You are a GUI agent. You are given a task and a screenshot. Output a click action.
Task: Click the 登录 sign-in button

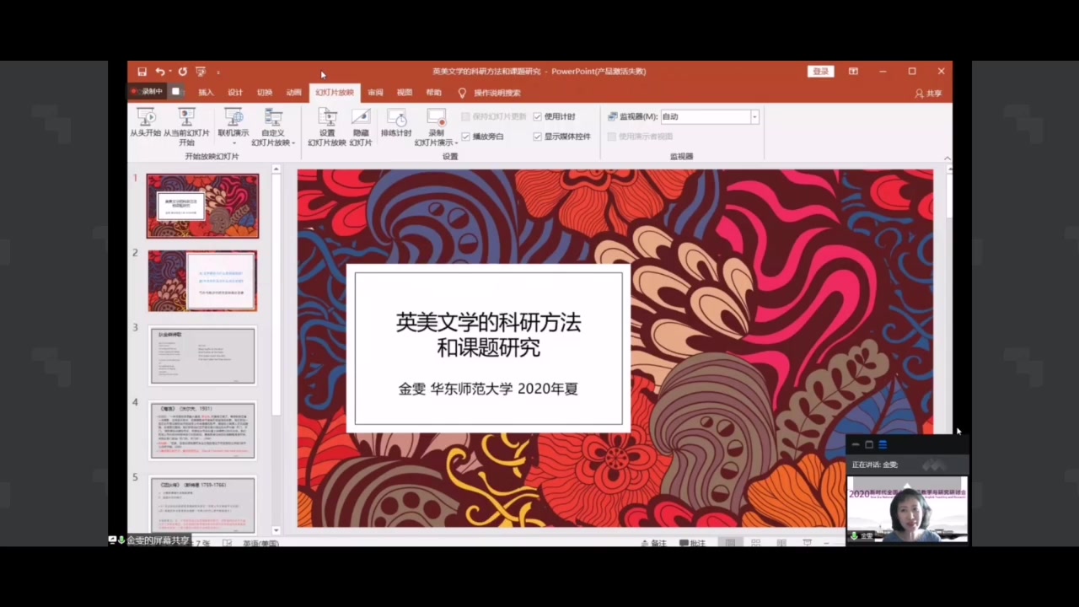(x=820, y=72)
